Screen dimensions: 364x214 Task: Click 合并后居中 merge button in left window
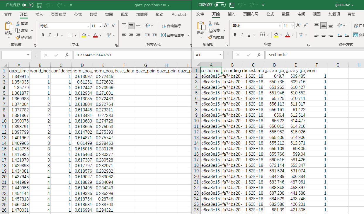pyautogui.click(x=173, y=35)
